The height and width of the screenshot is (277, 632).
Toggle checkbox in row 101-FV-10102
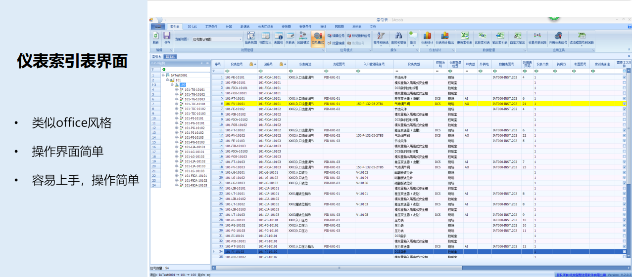click(x=624, y=135)
